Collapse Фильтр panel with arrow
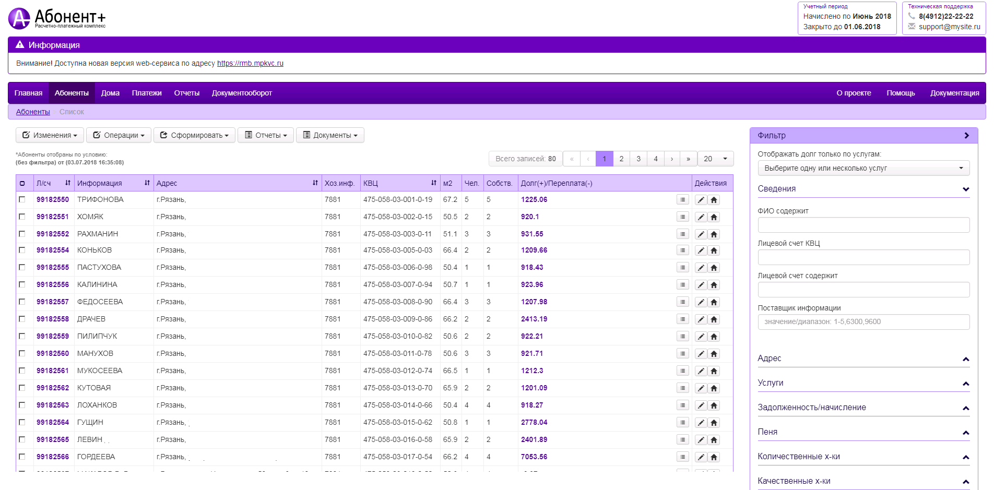Viewport: 994px width, 490px height. tap(966, 135)
